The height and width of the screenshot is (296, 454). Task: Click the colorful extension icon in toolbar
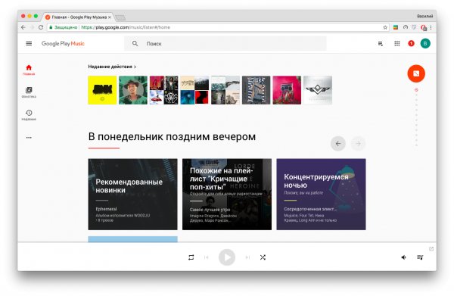pyautogui.click(x=396, y=27)
